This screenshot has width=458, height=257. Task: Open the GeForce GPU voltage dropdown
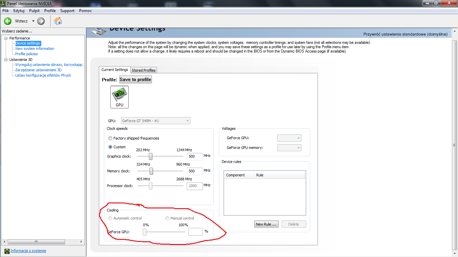(x=289, y=138)
